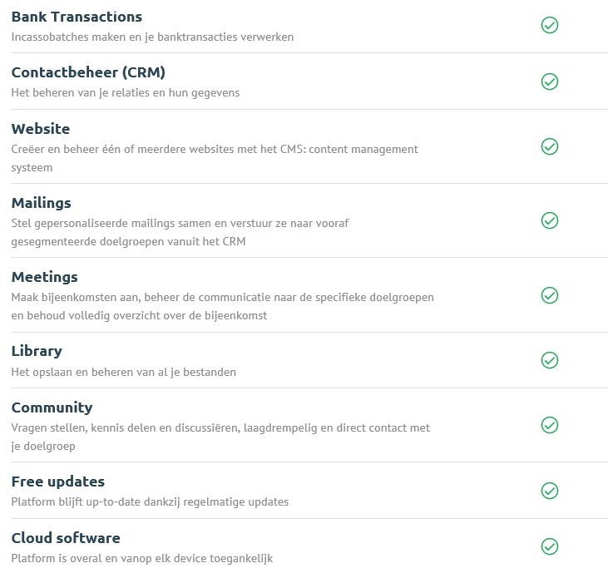Click the green checkmark for Bank Transactions
Viewport: 608px width, 568px height.
pyautogui.click(x=550, y=25)
